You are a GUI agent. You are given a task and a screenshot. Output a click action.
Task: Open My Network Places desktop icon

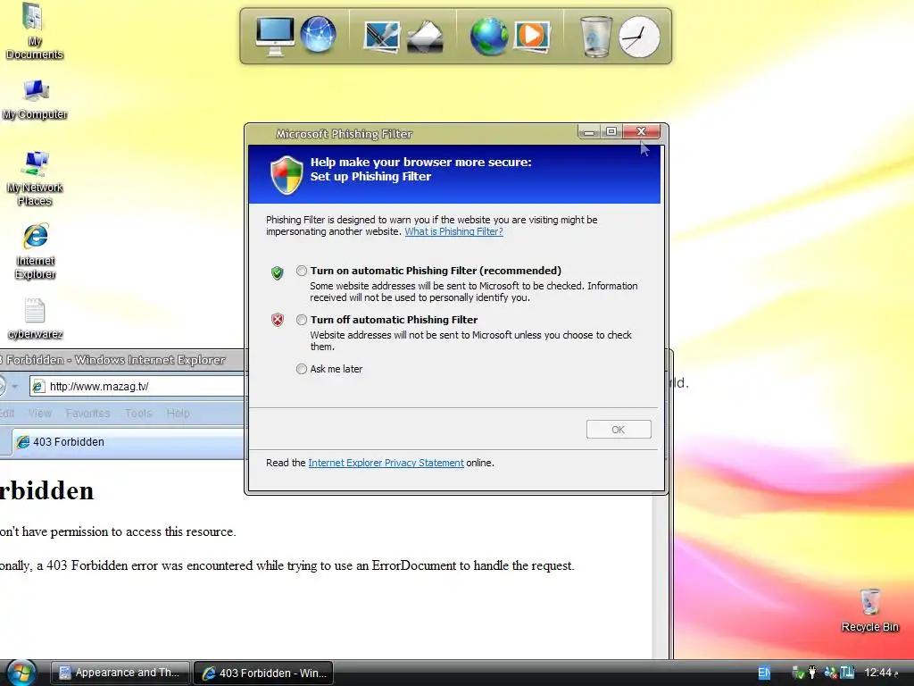pos(35,179)
